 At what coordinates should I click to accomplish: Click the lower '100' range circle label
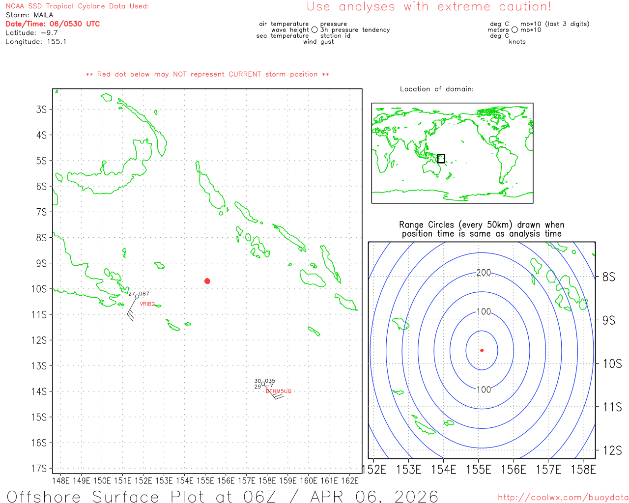484,390
